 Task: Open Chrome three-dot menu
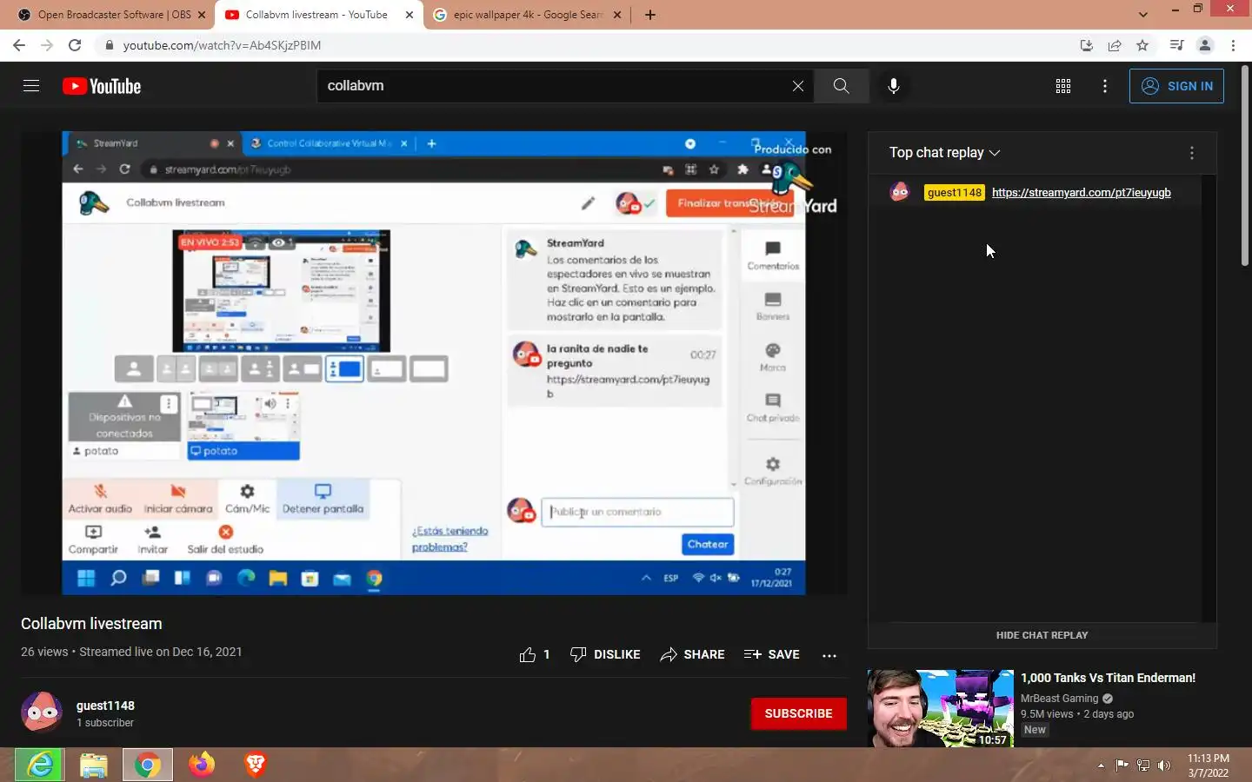(x=1233, y=45)
